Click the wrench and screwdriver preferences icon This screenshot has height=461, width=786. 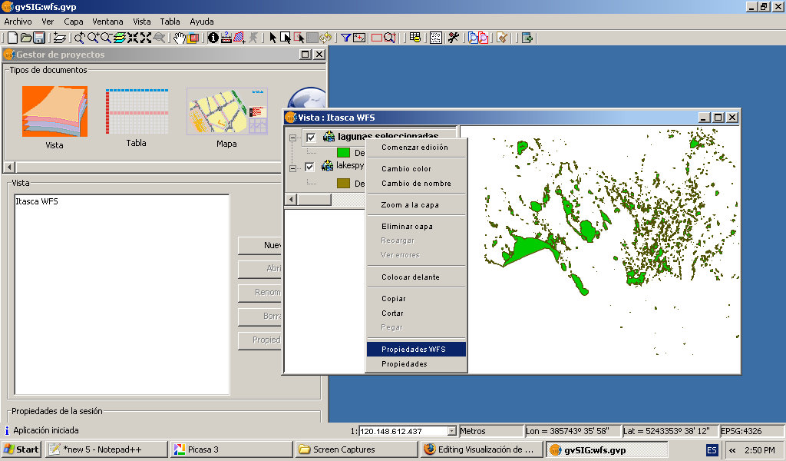click(454, 38)
